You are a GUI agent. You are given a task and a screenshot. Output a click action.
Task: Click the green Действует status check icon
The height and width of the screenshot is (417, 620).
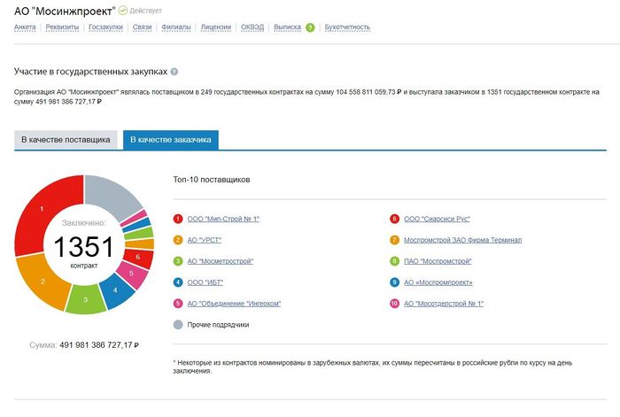pos(123,11)
